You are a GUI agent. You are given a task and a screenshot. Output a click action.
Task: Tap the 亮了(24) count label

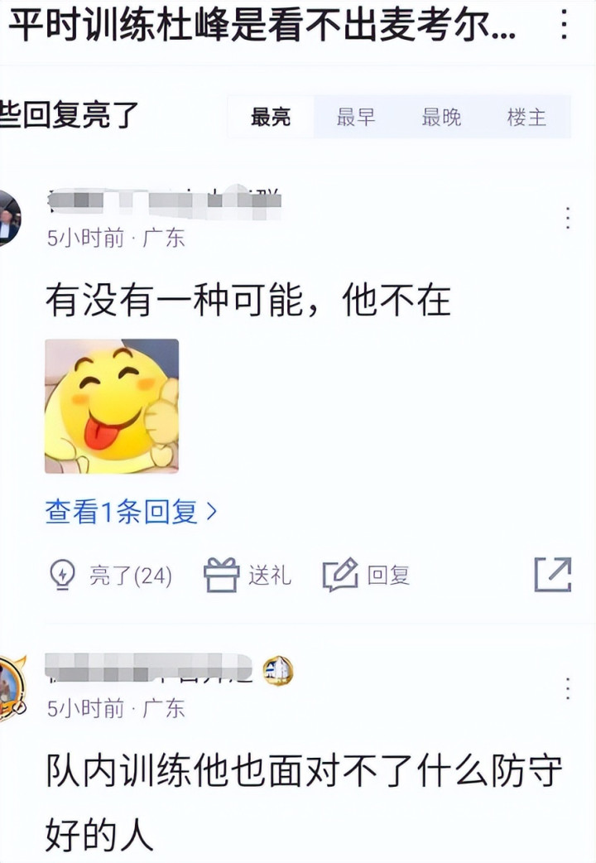tap(131, 576)
